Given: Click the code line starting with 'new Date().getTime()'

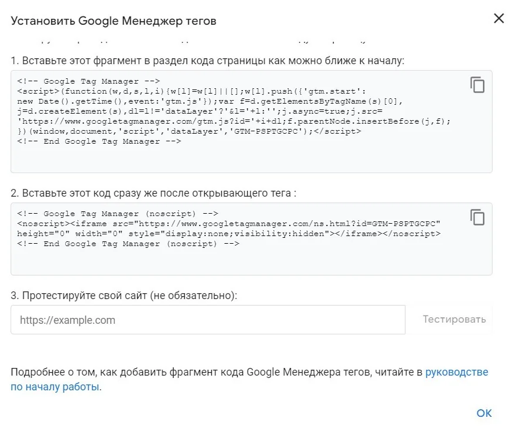Looking at the screenshot, I should click(x=209, y=101).
